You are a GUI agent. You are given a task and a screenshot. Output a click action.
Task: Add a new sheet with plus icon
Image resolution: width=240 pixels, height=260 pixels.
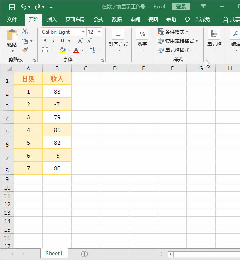click(x=84, y=254)
